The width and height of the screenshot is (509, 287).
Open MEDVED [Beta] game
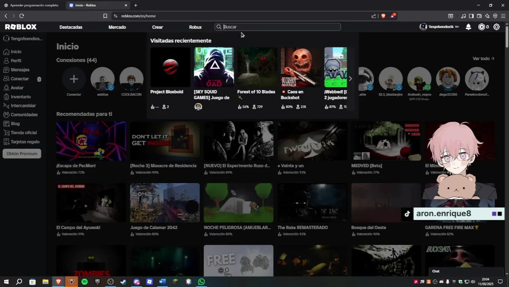386,141
